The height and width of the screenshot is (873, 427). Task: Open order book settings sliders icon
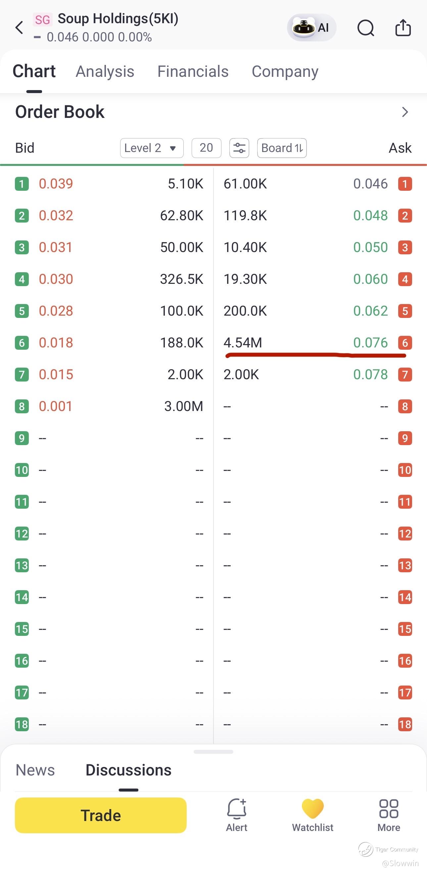239,148
